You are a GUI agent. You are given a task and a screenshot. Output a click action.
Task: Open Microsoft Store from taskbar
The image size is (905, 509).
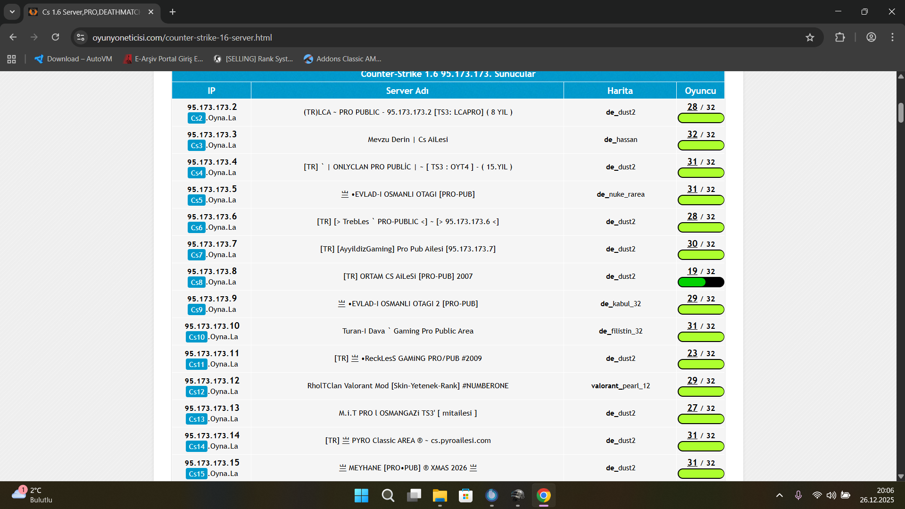point(465,496)
